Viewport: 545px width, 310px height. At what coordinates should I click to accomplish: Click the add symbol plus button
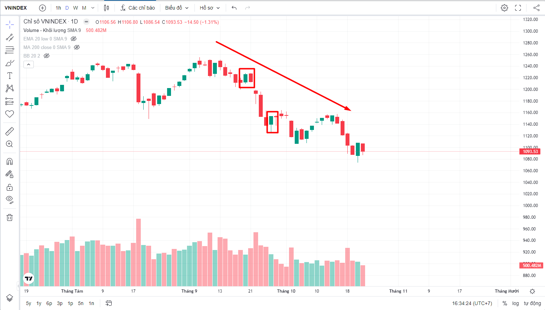coord(42,8)
